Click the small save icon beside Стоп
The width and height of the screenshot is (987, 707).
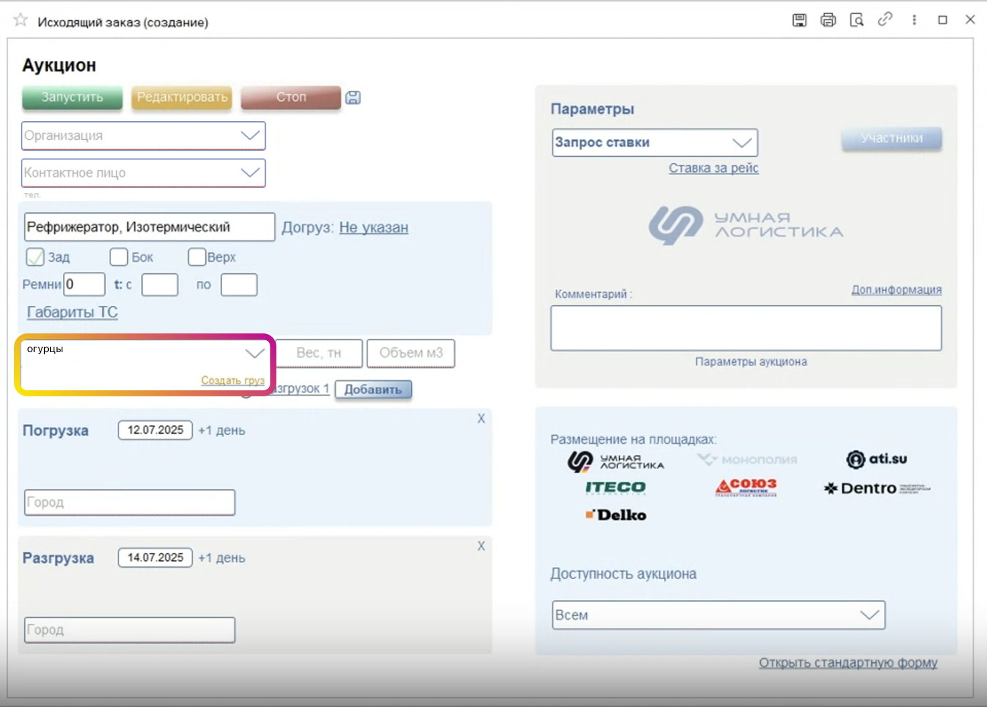(x=353, y=98)
